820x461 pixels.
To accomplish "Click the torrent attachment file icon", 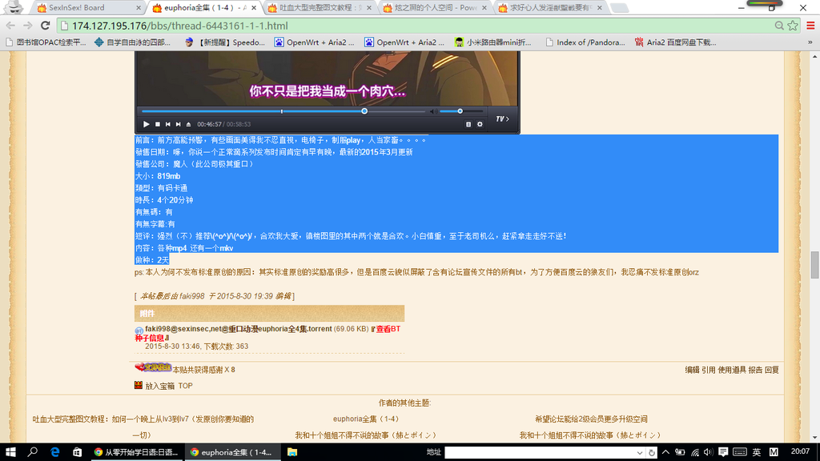I will 139,331.
